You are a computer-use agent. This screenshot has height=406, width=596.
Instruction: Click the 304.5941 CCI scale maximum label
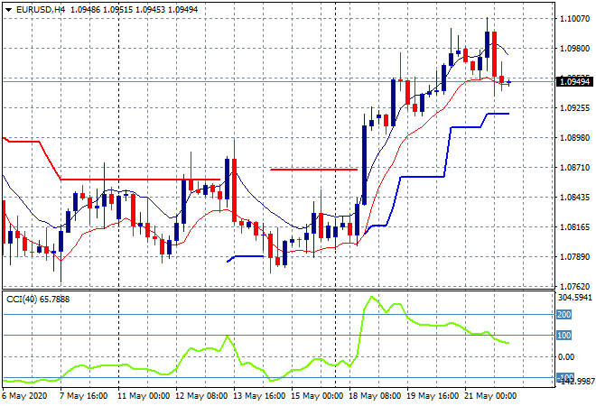click(x=575, y=298)
